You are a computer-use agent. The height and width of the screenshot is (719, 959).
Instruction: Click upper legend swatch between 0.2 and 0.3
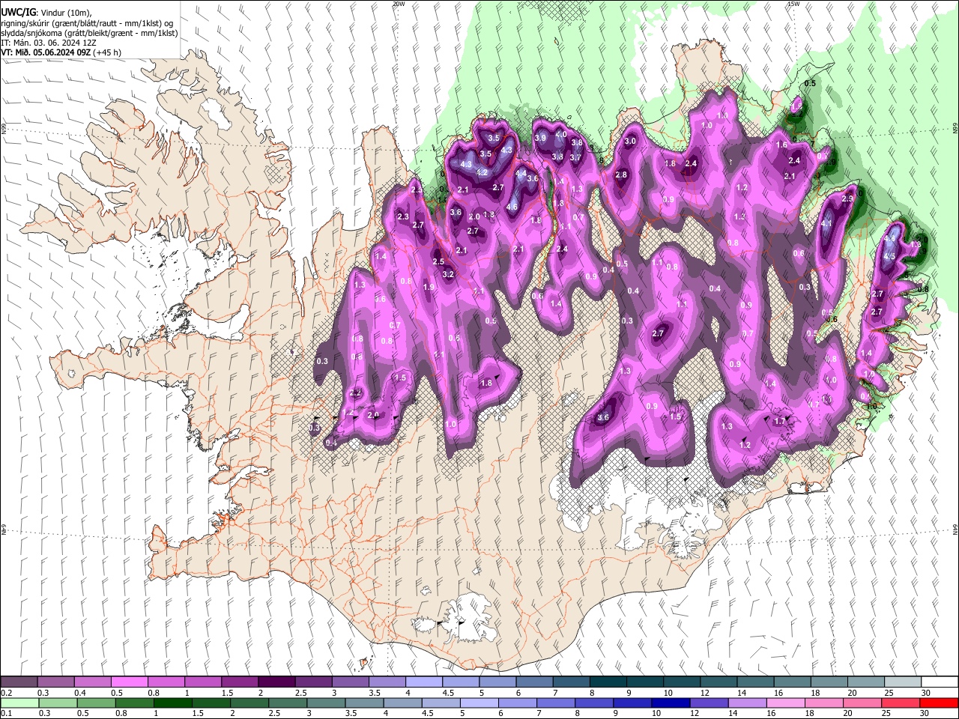(19, 682)
